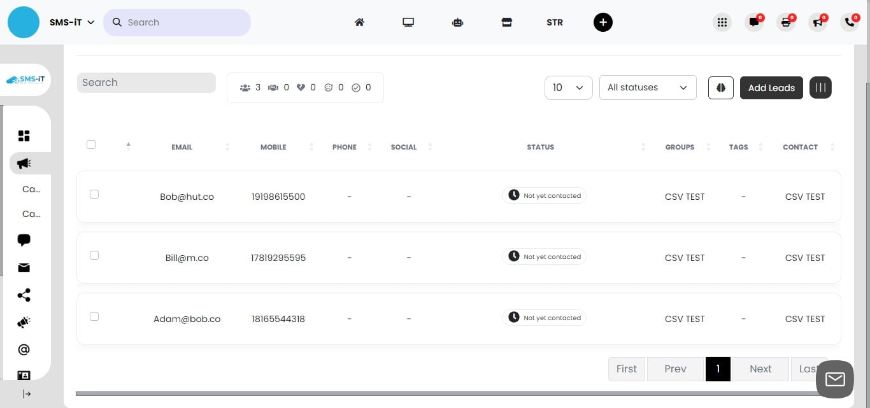Screen dimensions: 870x408
Task: Open the page size dropdown showing 10
Action: tap(568, 87)
